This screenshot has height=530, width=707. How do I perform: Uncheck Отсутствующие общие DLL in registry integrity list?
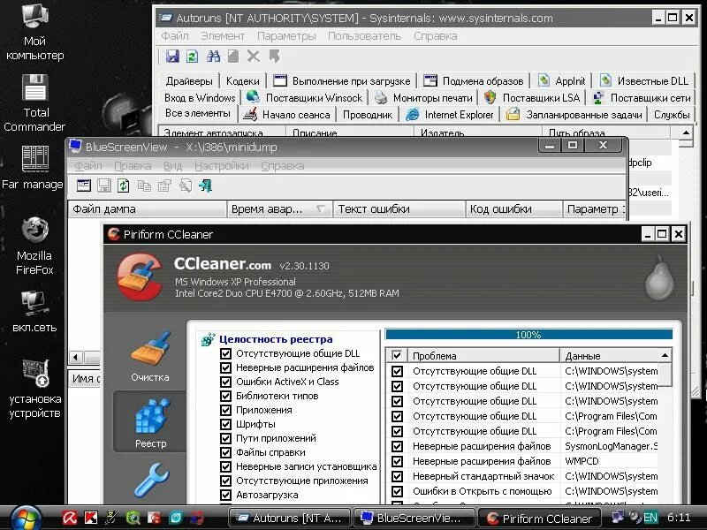click(x=225, y=354)
